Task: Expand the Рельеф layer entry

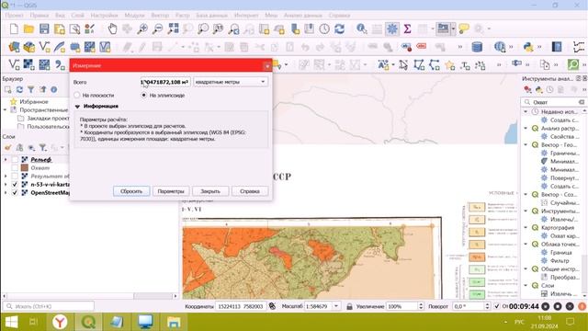Action: point(6,159)
